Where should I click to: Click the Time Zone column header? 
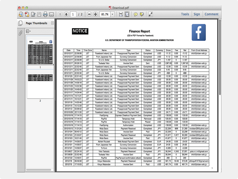87,50
